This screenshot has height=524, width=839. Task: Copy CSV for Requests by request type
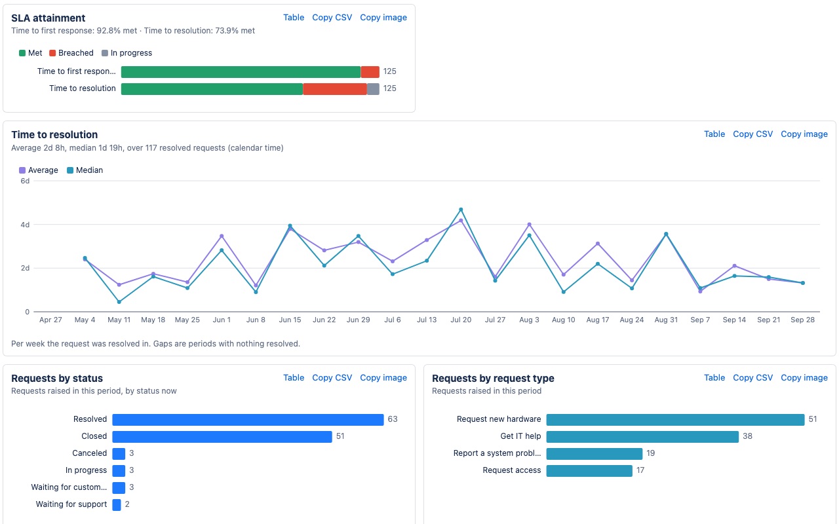[753, 378]
